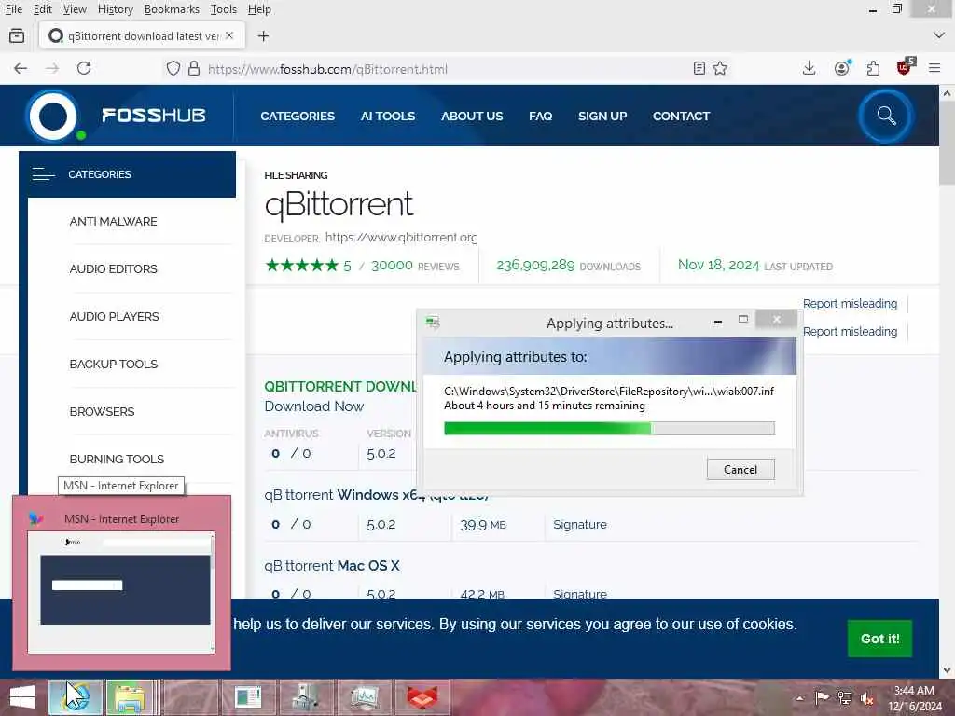Open the FAQ navigation link
The width and height of the screenshot is (955, 716).
coord(540,116)
